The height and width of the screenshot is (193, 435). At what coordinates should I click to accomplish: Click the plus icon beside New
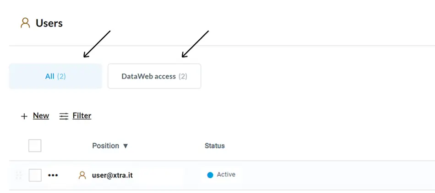[x=24, y=116]
